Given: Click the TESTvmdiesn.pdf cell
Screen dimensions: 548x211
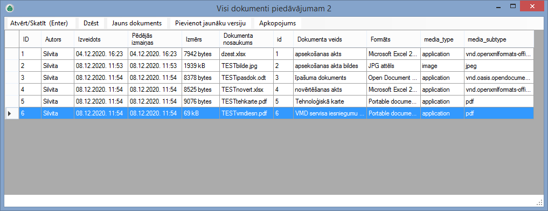Looking at the screenshot, I should pyautogui.click(x=246, y=113).
